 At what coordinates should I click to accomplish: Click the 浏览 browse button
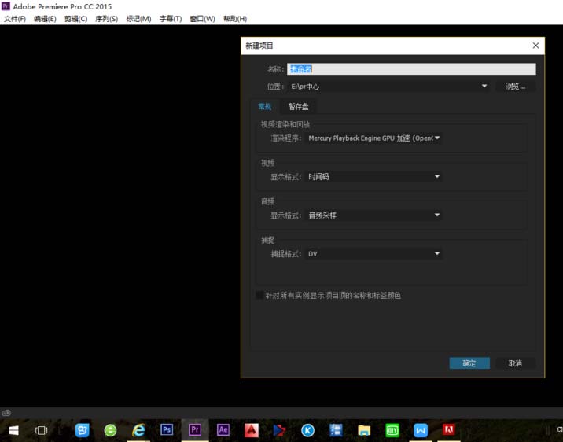515,87
